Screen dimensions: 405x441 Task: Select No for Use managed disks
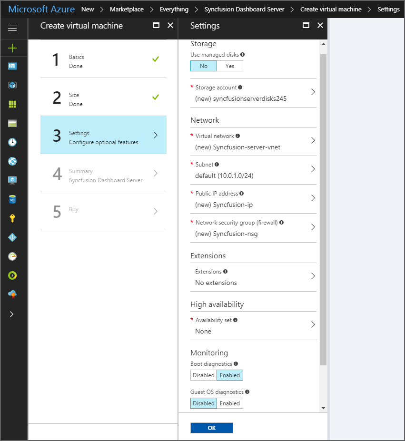(x=204, y=66)
